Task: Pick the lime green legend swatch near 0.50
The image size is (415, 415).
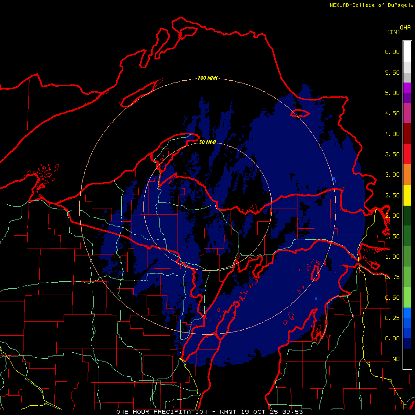Action: tap(407, 297)
